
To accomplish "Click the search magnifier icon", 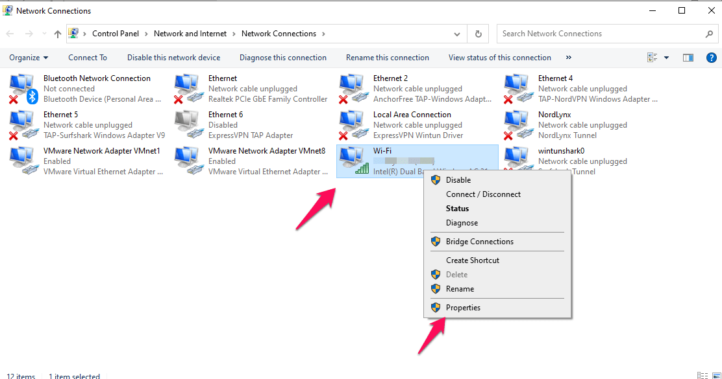I will 709,34.
